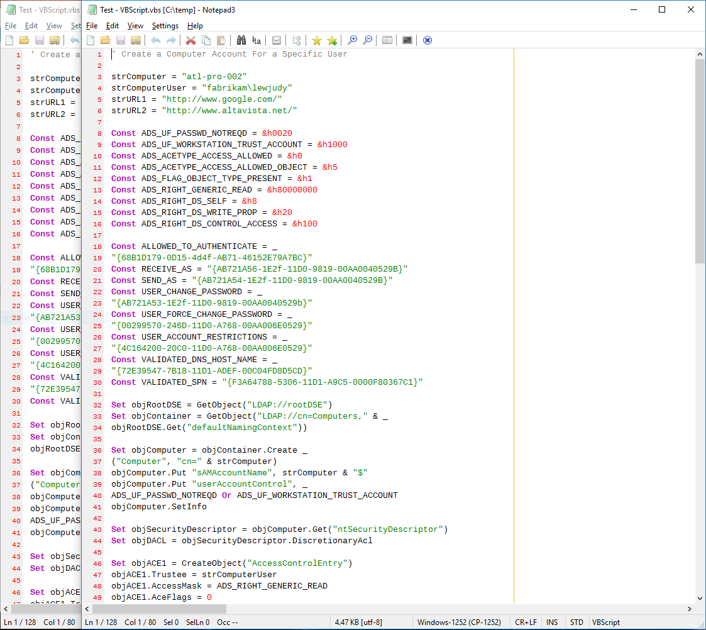
Task: Open View menu of background window
Action: (x=54, y=26)
